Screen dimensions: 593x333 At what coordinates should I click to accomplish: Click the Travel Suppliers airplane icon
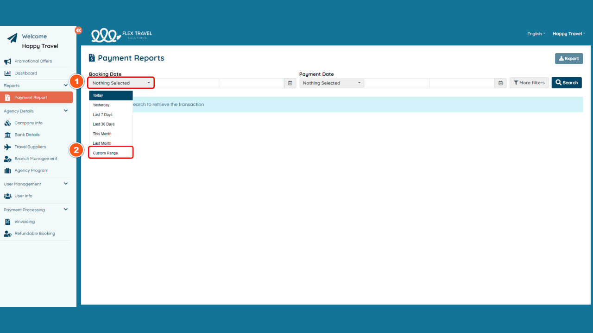coord(7,147)
